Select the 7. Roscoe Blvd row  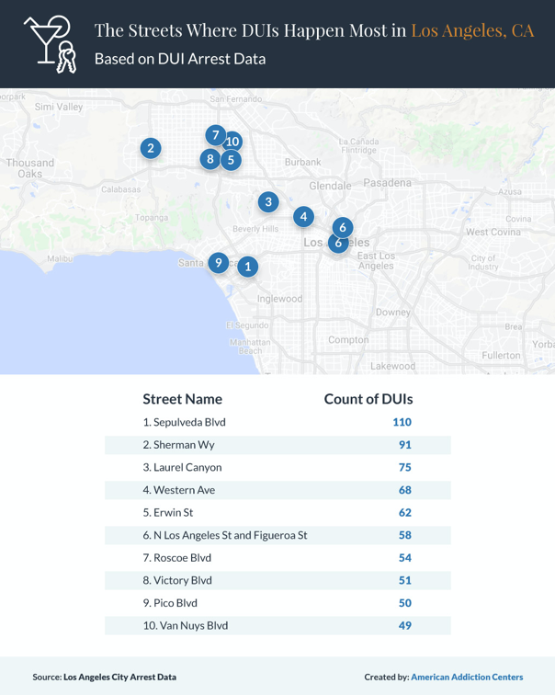(x=277, y=558)
